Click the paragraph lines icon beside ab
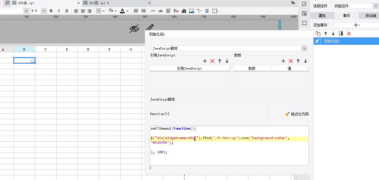 tap(168, 11)
